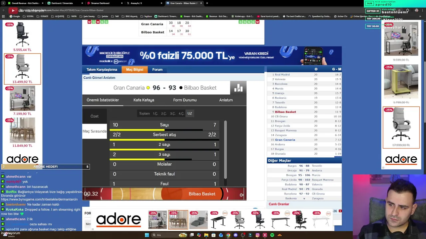426x239 pixels.
Task: Open Task View from taskbar
Action: pyautogui.click(x=192, y=235)
